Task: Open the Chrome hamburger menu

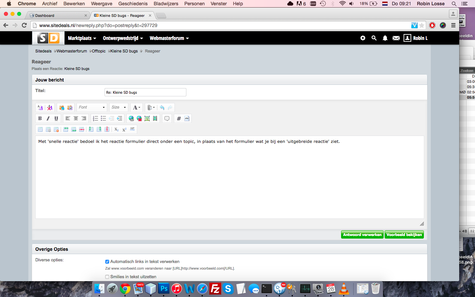Action: pyautogui.click(x=453, y=25)
